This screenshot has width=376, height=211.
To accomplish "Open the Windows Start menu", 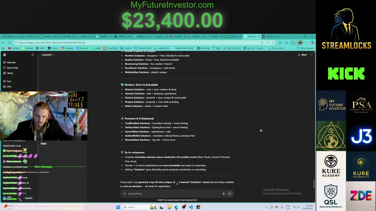I will 118,207.
